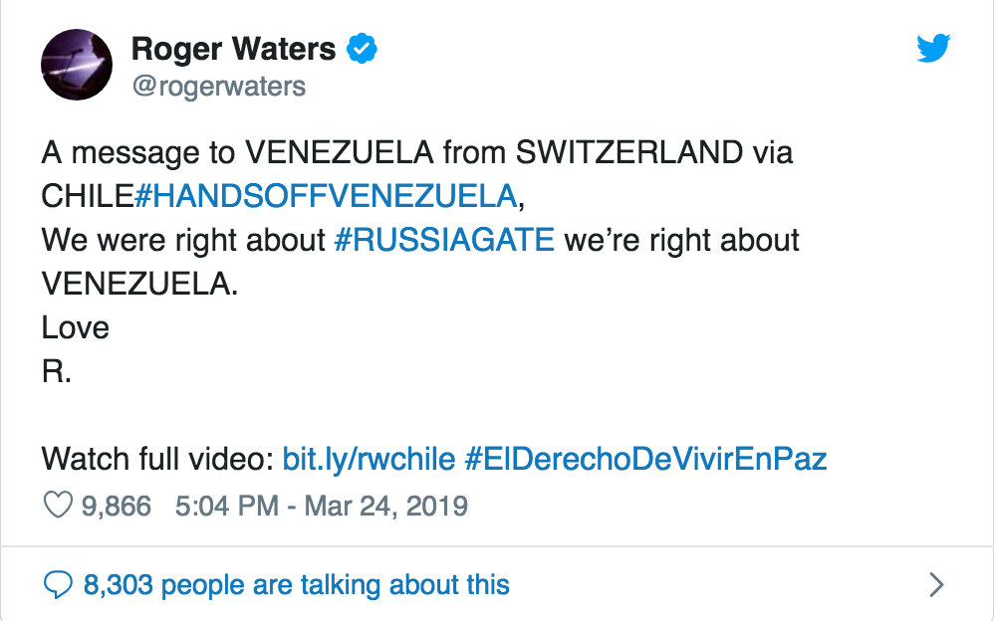The image size is (994, 621).
Task: Click the blue verified badge
Action: click(361, 47)
